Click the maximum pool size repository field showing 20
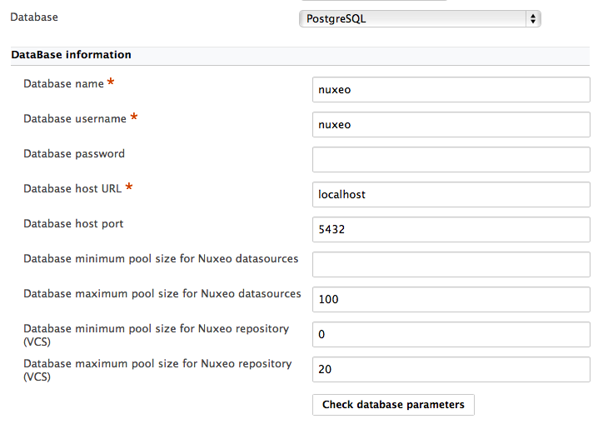 (x=451, y=370)
